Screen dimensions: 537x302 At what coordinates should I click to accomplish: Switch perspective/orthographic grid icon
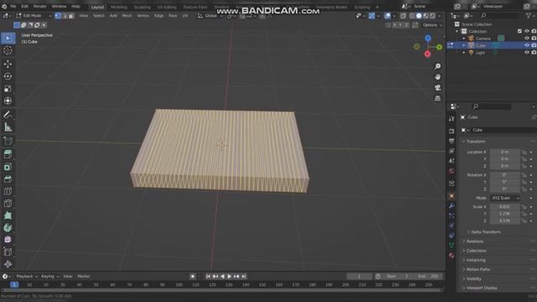(x=438, y=99)
